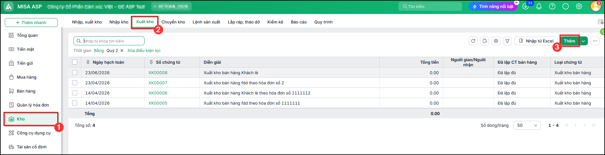Open the help question mark icon

[552, 6]
